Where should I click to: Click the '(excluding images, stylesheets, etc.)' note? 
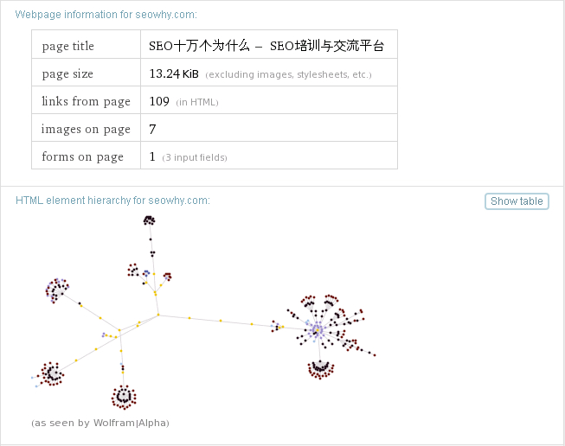click(288, 74)
